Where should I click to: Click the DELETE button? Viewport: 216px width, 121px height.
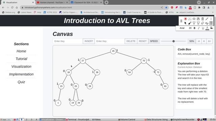click(131, 41)
